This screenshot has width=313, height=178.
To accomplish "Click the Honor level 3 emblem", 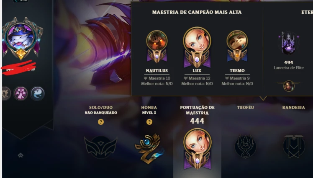I will [149, 148].
